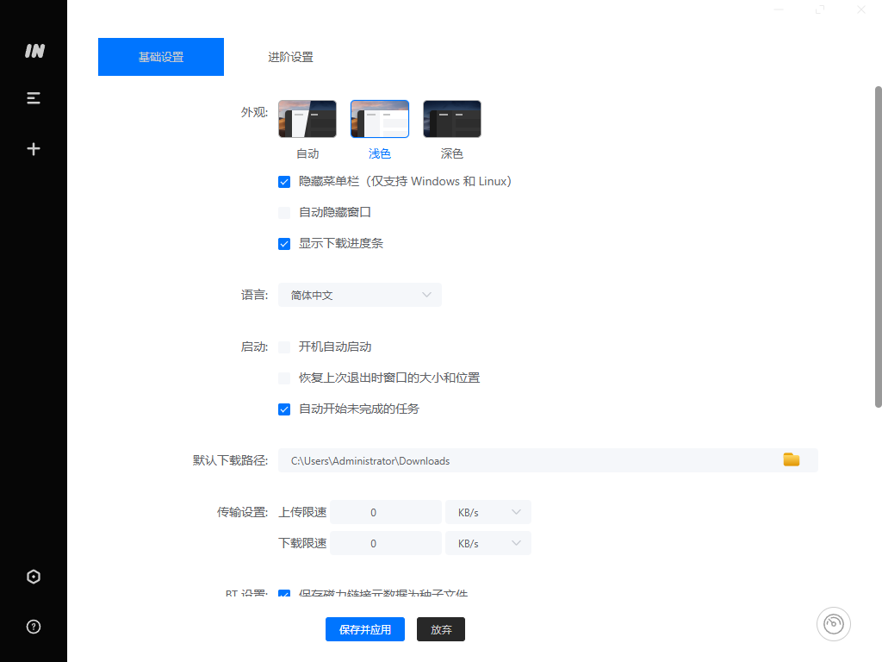Click the 放弃 button to discard changes
882x662 pixels.
(x=440, y=628)
